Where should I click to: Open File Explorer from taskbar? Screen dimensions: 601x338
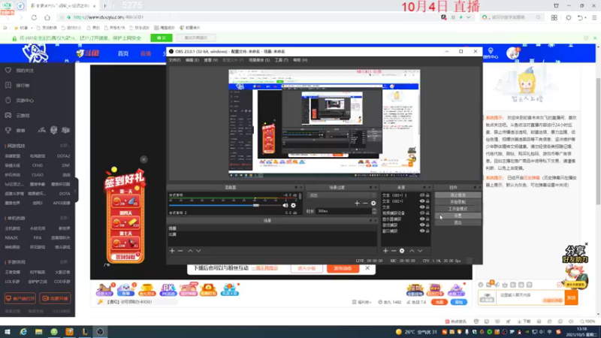[x=39, y=332]
